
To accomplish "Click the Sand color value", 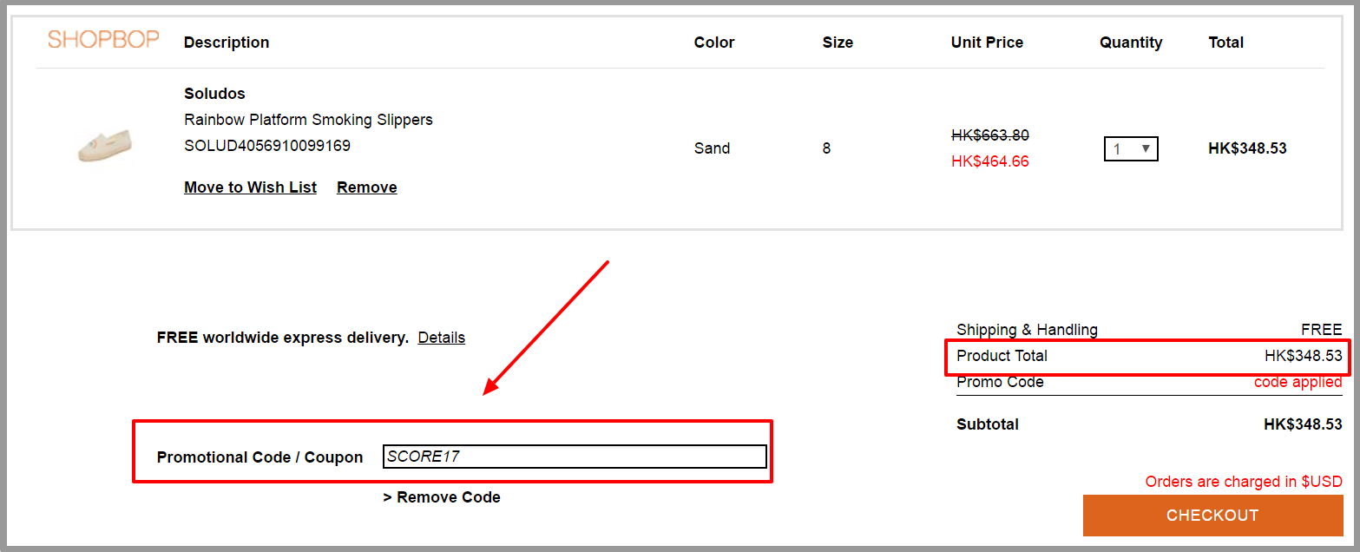I will [x=712, y=148].
